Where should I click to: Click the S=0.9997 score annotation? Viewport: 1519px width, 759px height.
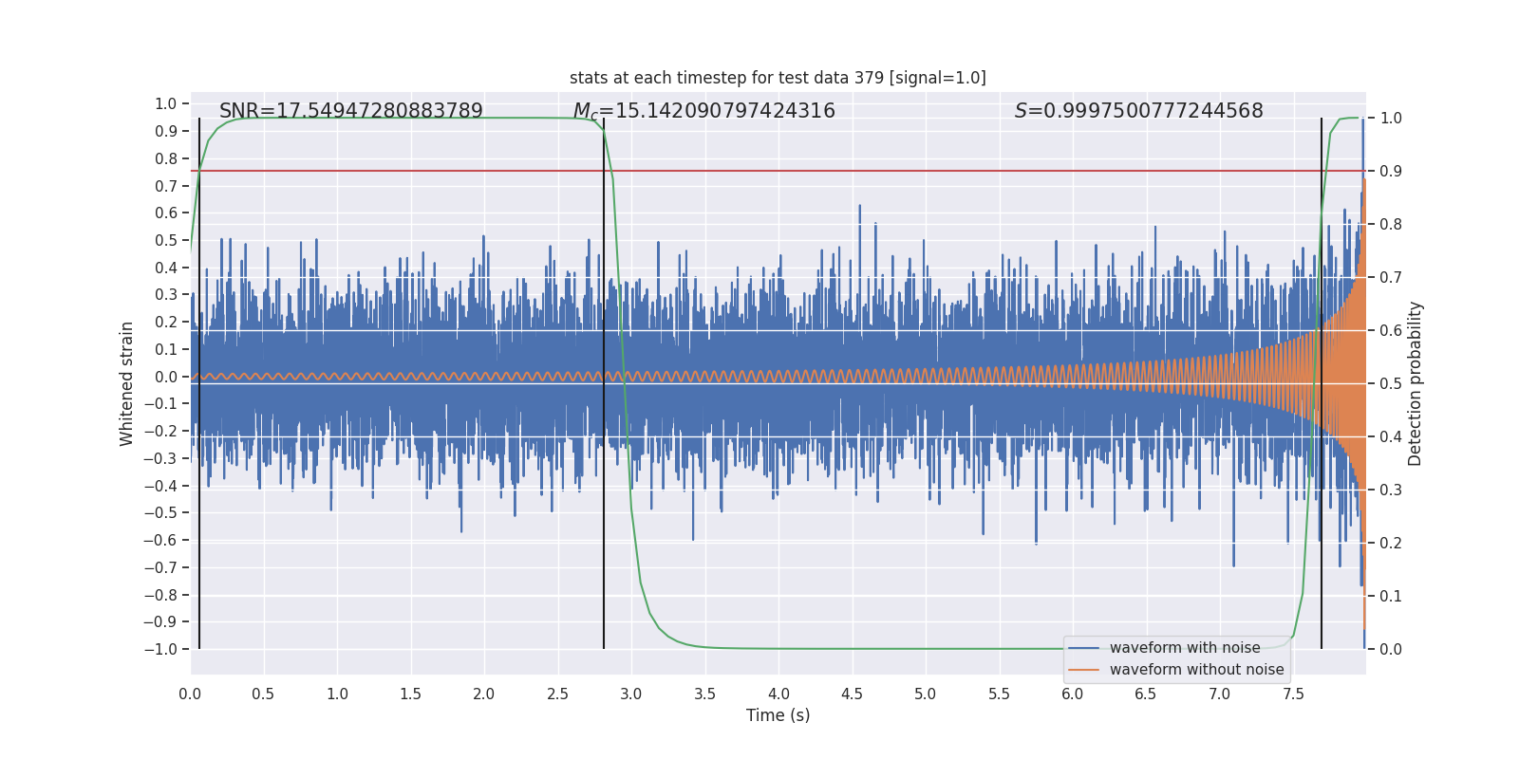[x=1139, y=111]
